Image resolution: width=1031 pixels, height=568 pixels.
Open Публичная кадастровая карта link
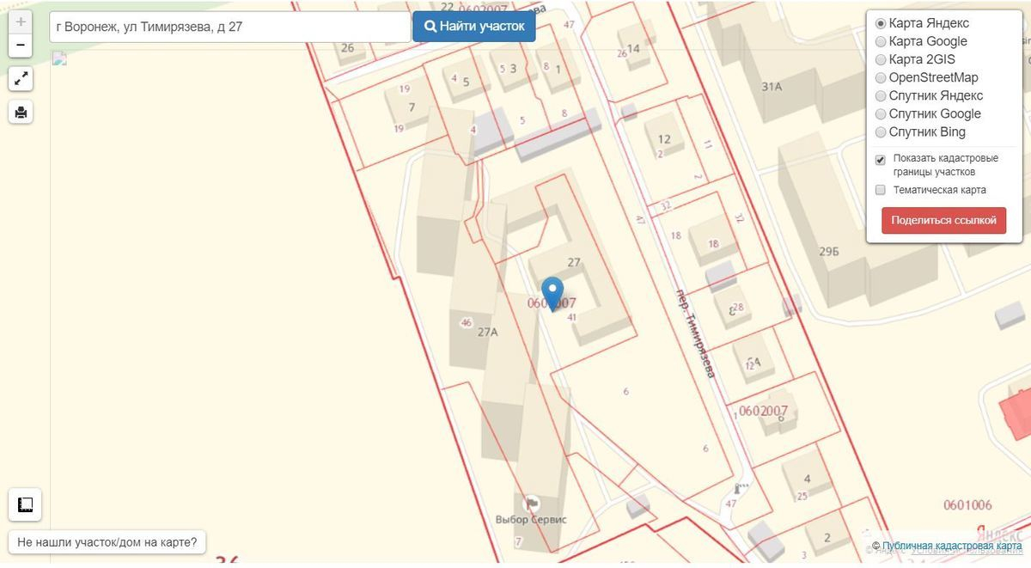[x=952, y=546]
